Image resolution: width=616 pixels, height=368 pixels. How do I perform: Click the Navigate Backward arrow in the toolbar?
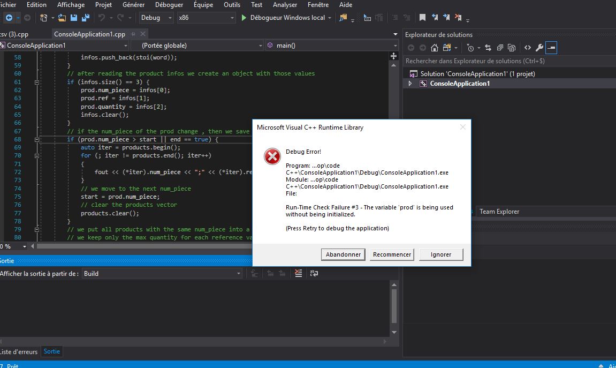point(9,18)
